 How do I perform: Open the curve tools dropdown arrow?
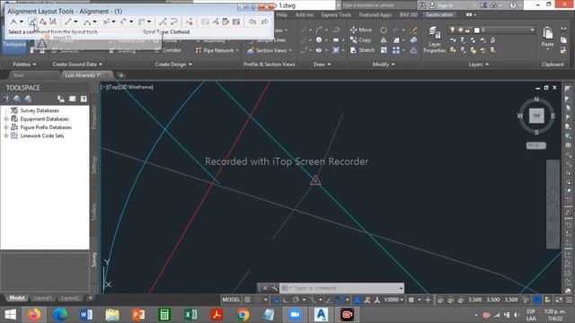tap(94, 22)
